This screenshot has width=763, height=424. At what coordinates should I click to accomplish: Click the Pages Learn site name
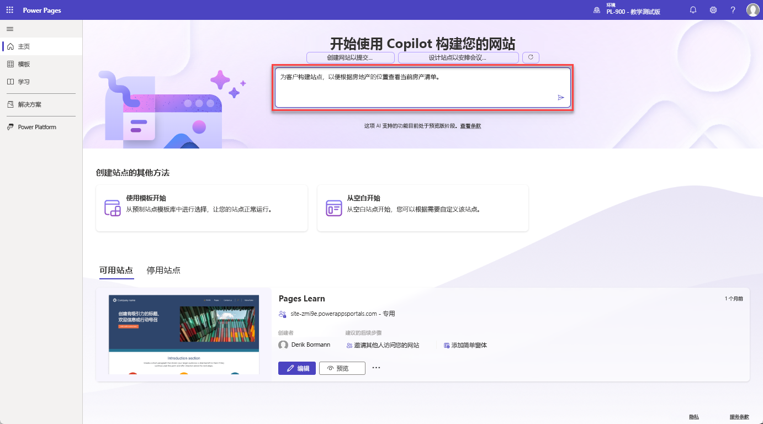tap(302, 299)
